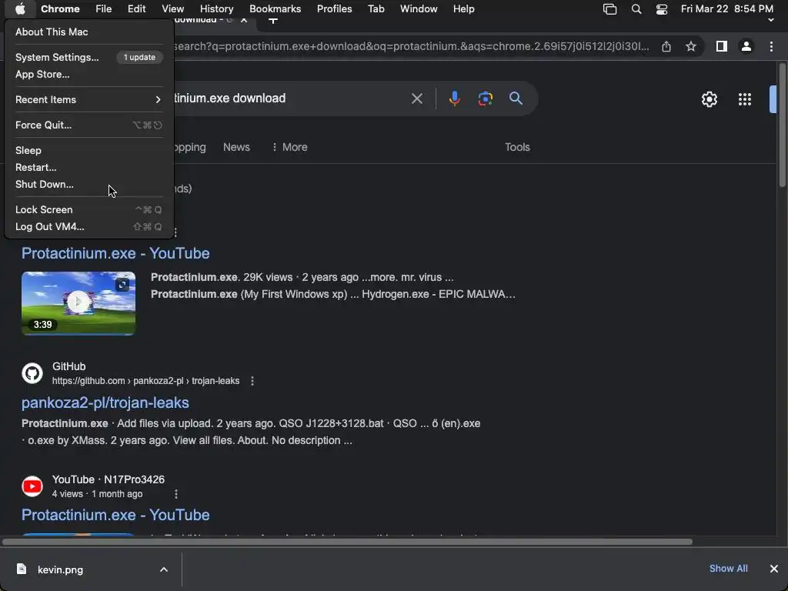Close the current Chrome tab
Image resolution: width=788 pixels, height=591 pixels.
pos(244,20)
